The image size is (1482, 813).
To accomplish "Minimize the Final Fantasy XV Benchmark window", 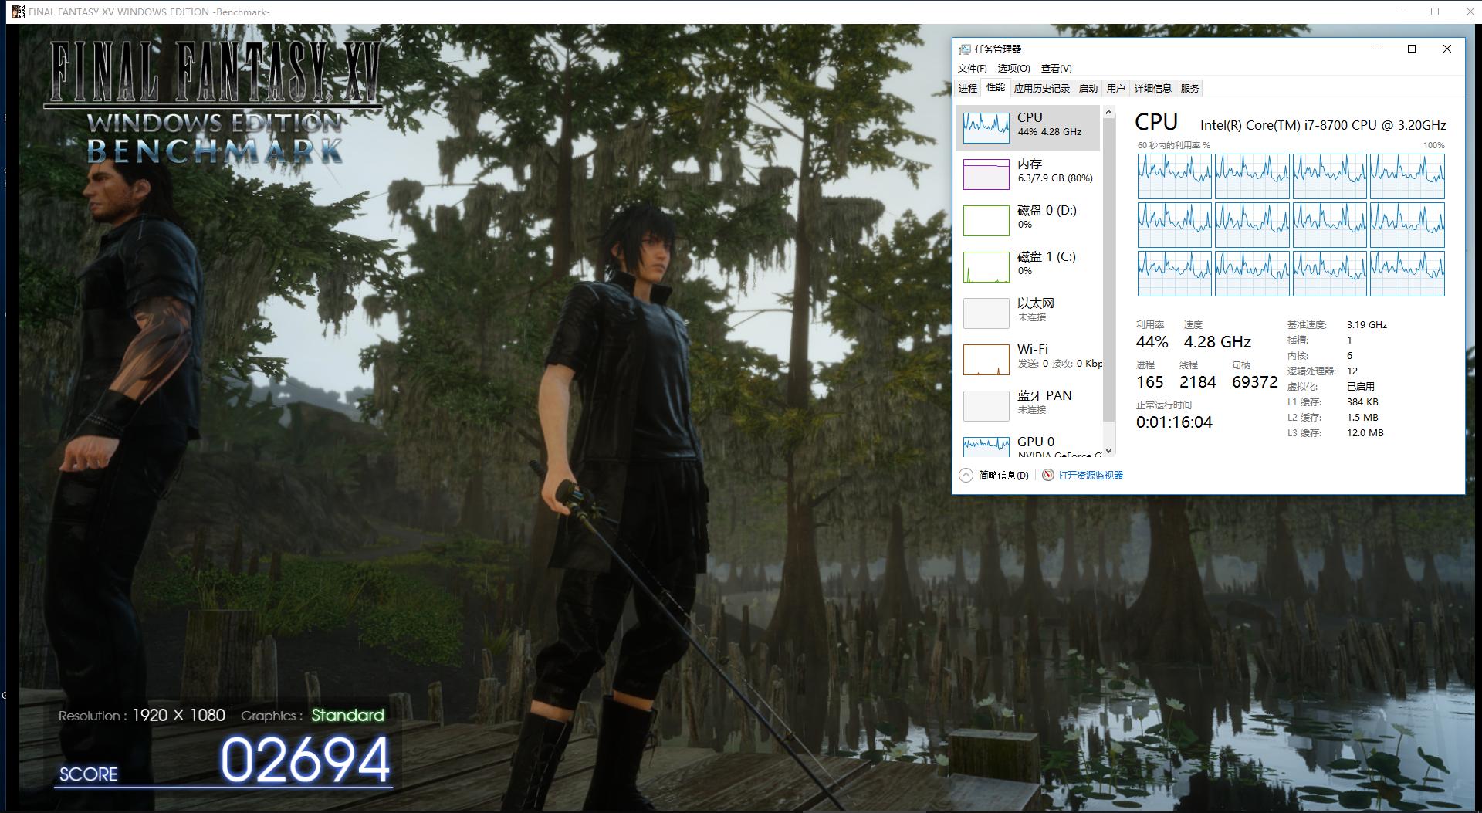I will (x=1400, y=12).
